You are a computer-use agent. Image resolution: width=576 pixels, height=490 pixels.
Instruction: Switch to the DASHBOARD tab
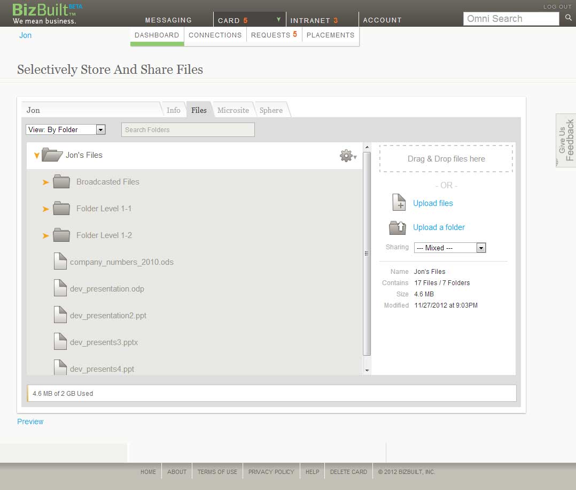point(157,35)
